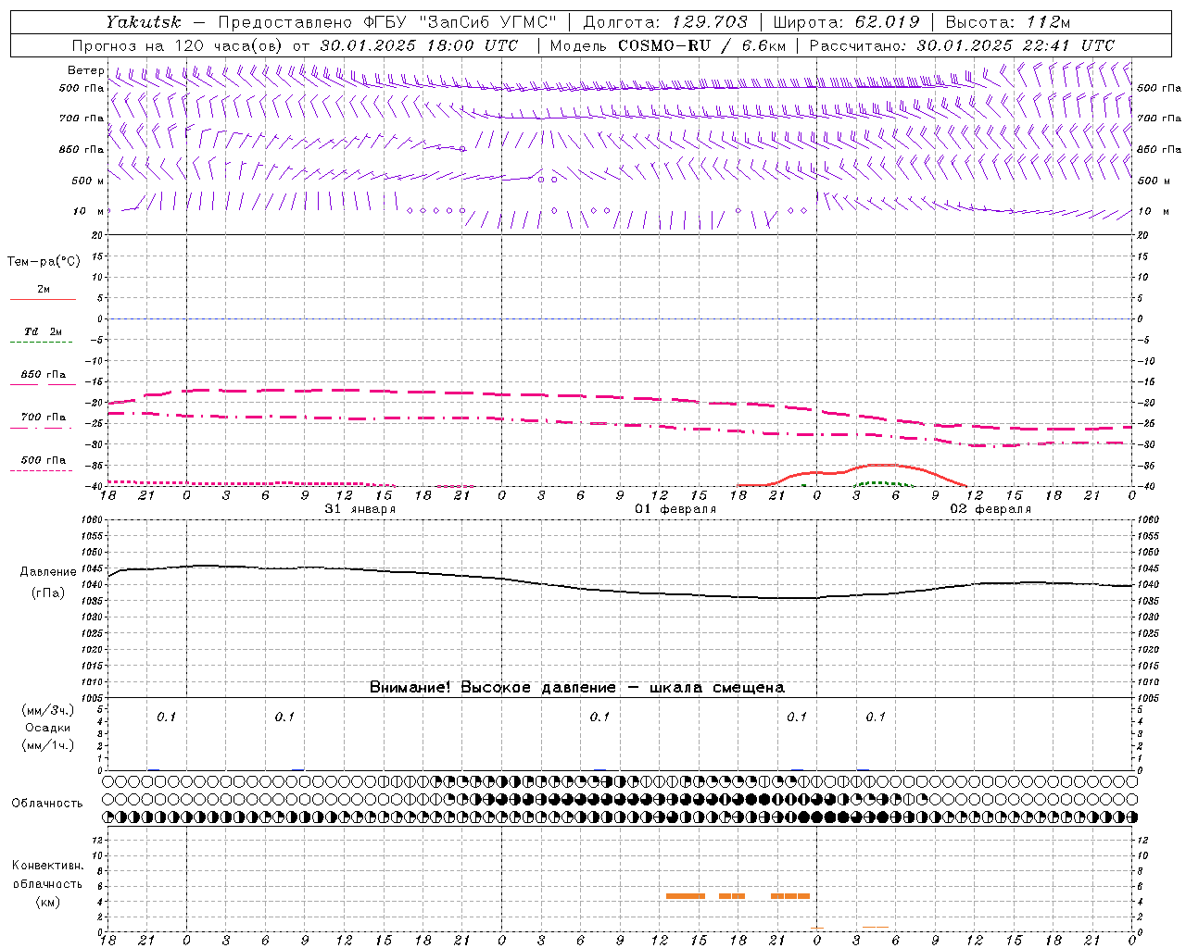
Task: Click the 500 гПа temperature legend entry
Action: pos(44,460)
